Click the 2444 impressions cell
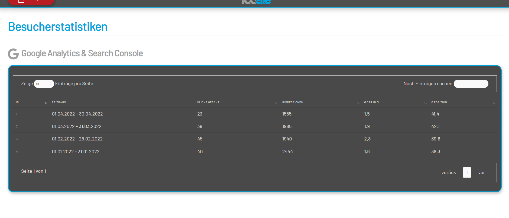The height and width of the screenshot is (218, 509). point(287,152)
